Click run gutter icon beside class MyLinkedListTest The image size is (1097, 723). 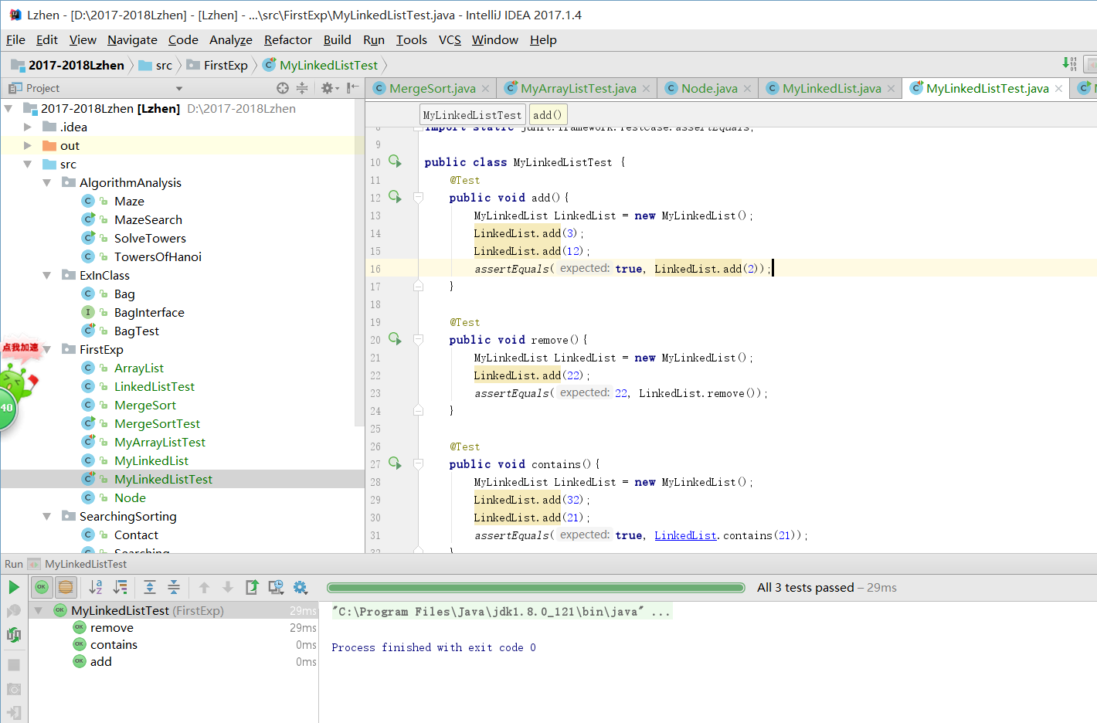click(395, 161)
